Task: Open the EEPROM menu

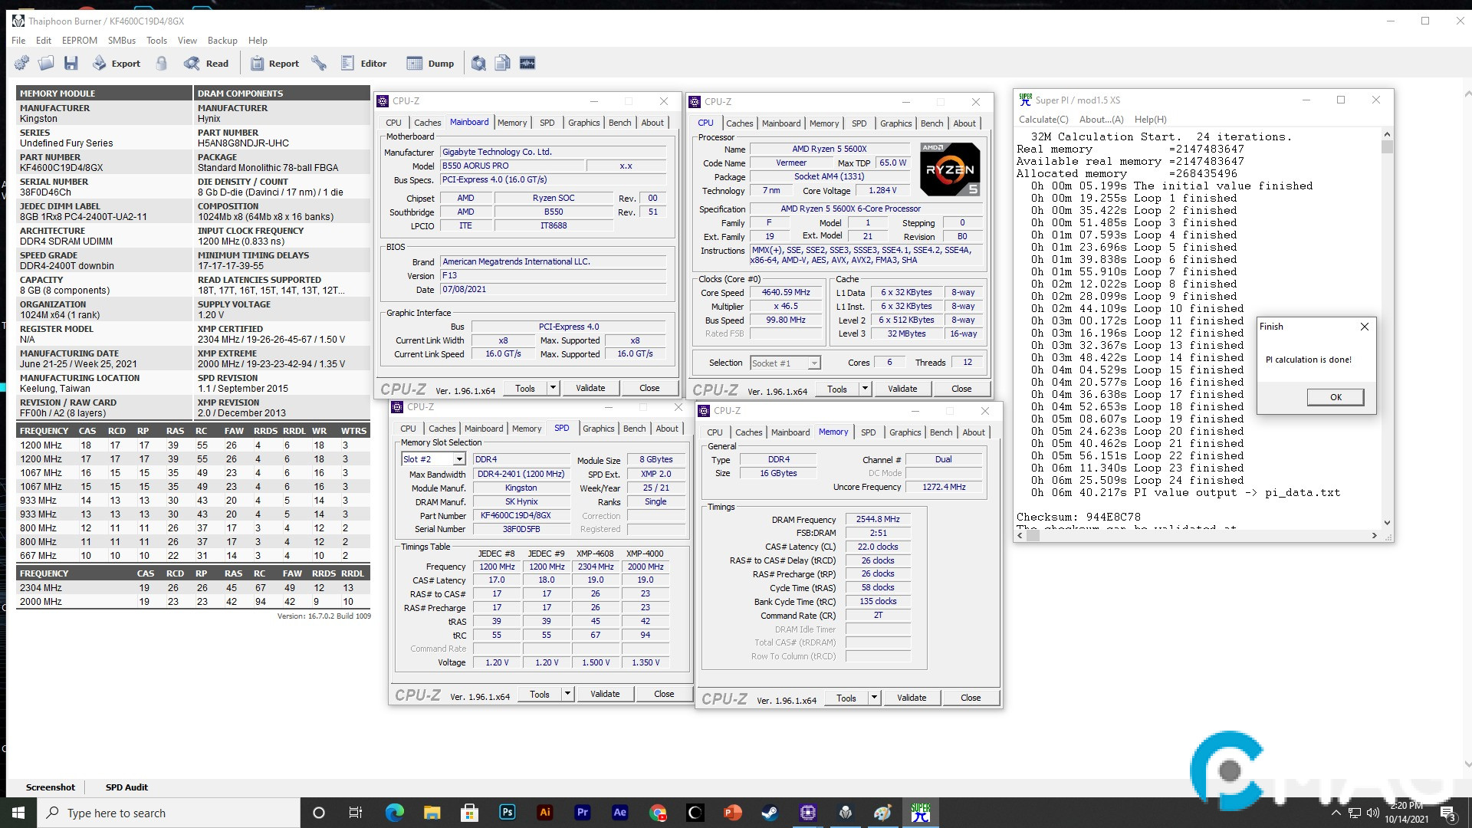Action: click(x=80, y=41)
